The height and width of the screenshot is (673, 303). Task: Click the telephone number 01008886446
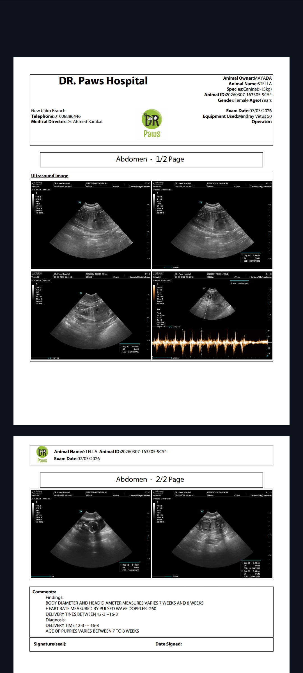point(67,116)
